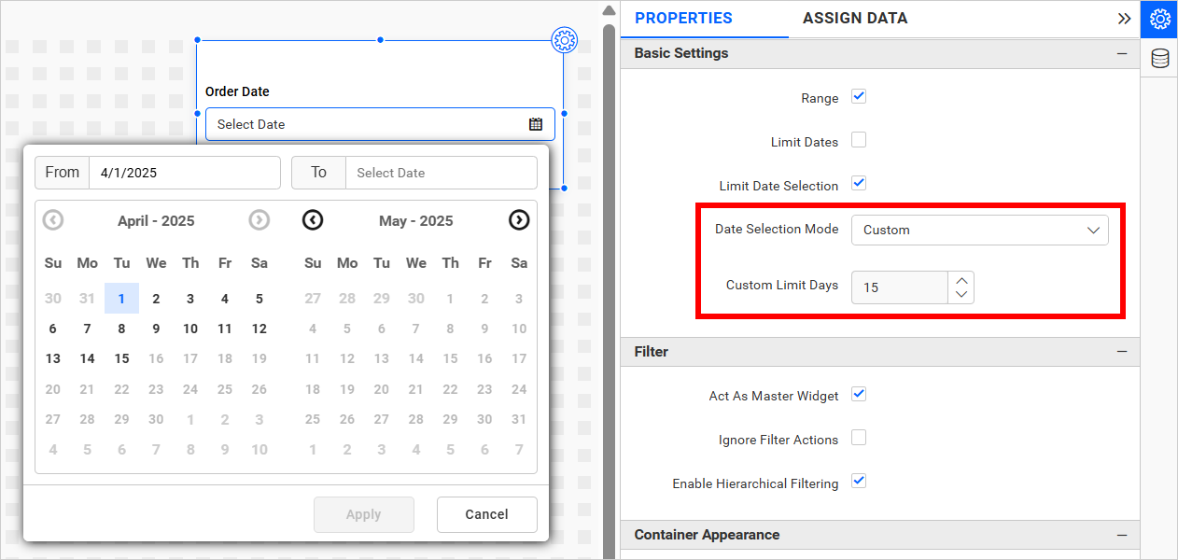Select the Properties tab
Image resolution: width=1178 pixels, height=560 pixels.
(x=682, y=18)
